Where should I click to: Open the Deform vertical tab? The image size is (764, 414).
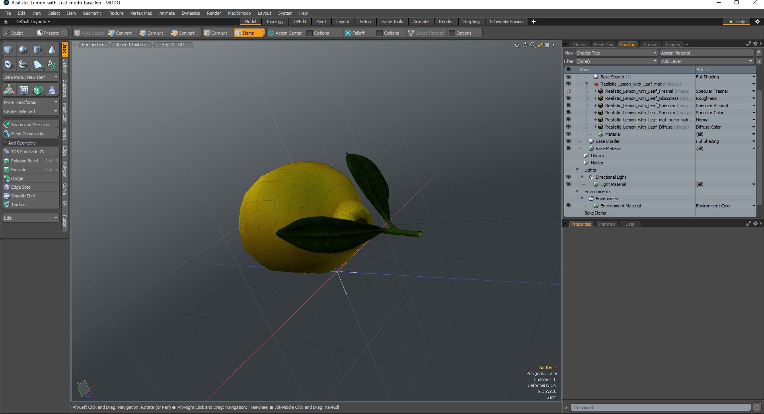(x=65, y=66)
